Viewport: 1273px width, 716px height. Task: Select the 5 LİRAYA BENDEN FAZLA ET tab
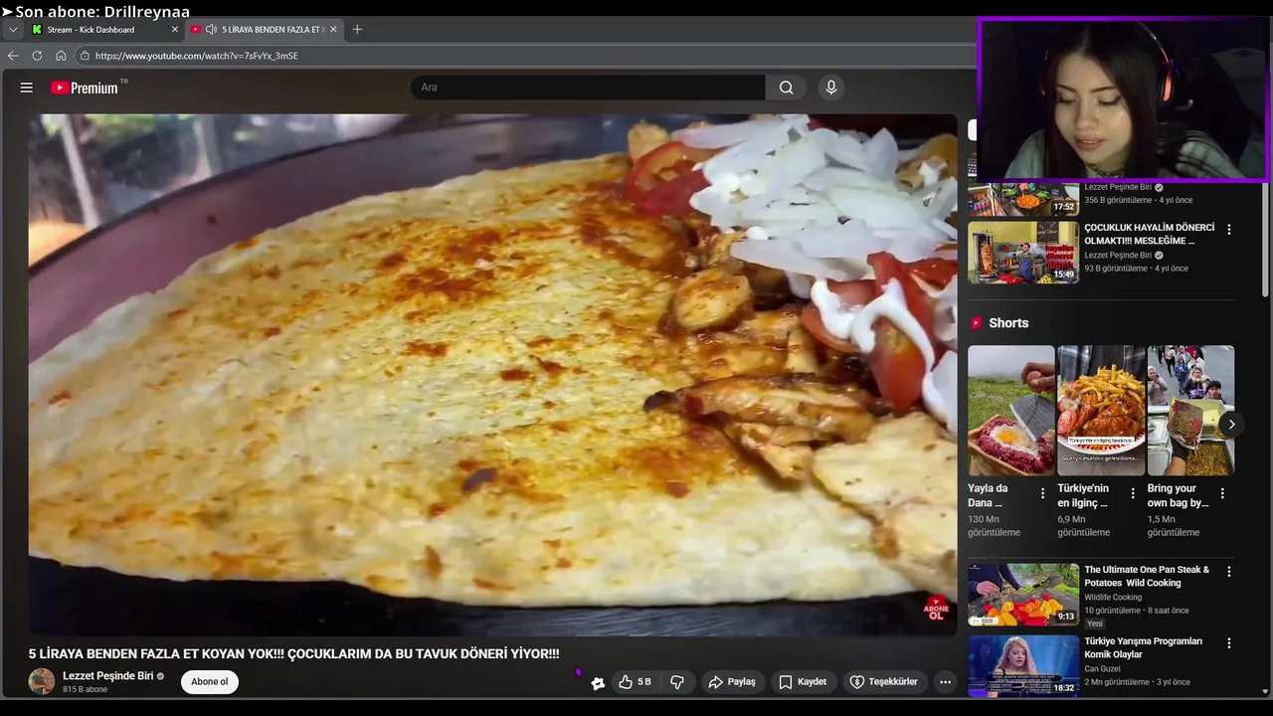click(265, 30)
